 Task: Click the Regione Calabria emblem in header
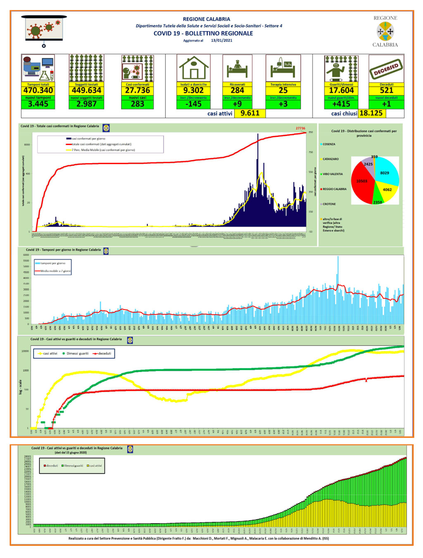point(385,31)
